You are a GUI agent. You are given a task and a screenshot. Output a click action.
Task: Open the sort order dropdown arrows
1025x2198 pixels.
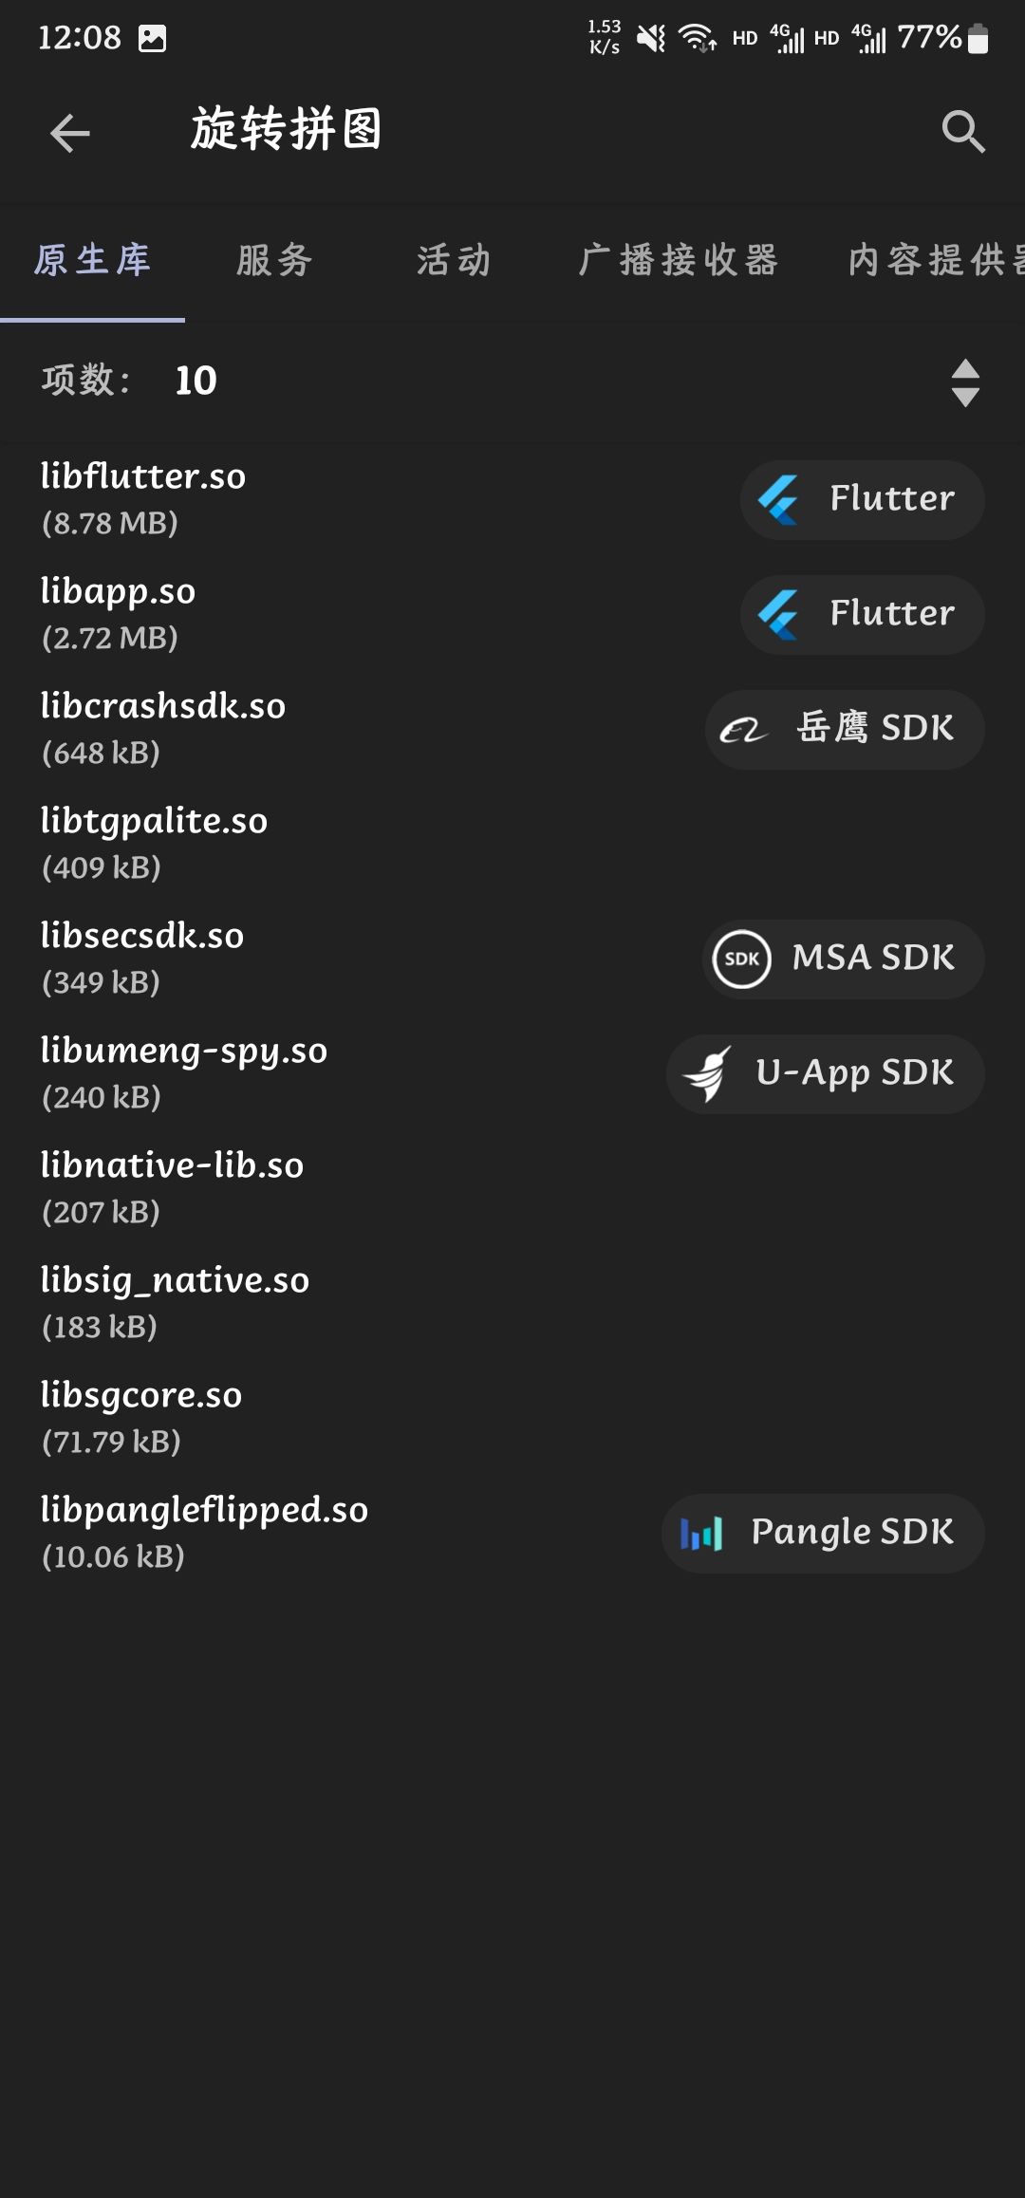point(965,382)
